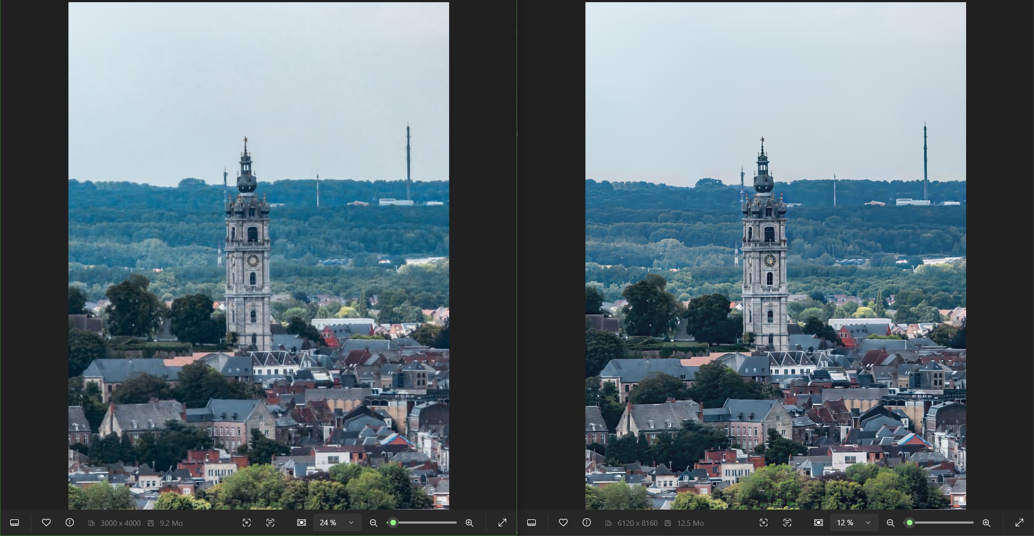
Task: Fit right photo to window
Action: point(819,523)
